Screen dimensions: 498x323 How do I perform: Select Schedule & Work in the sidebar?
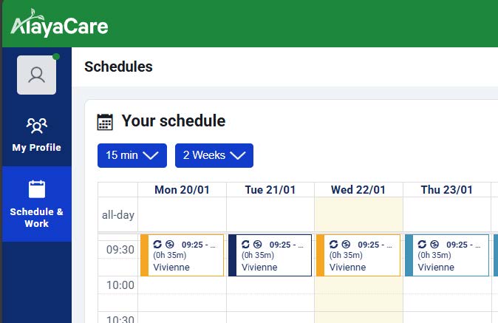36,203
